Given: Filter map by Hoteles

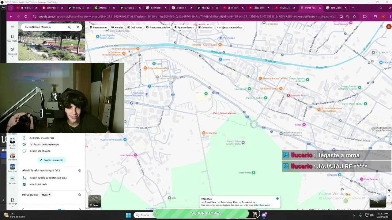Looking at the screenshot, I should click(x=117, y=28).
